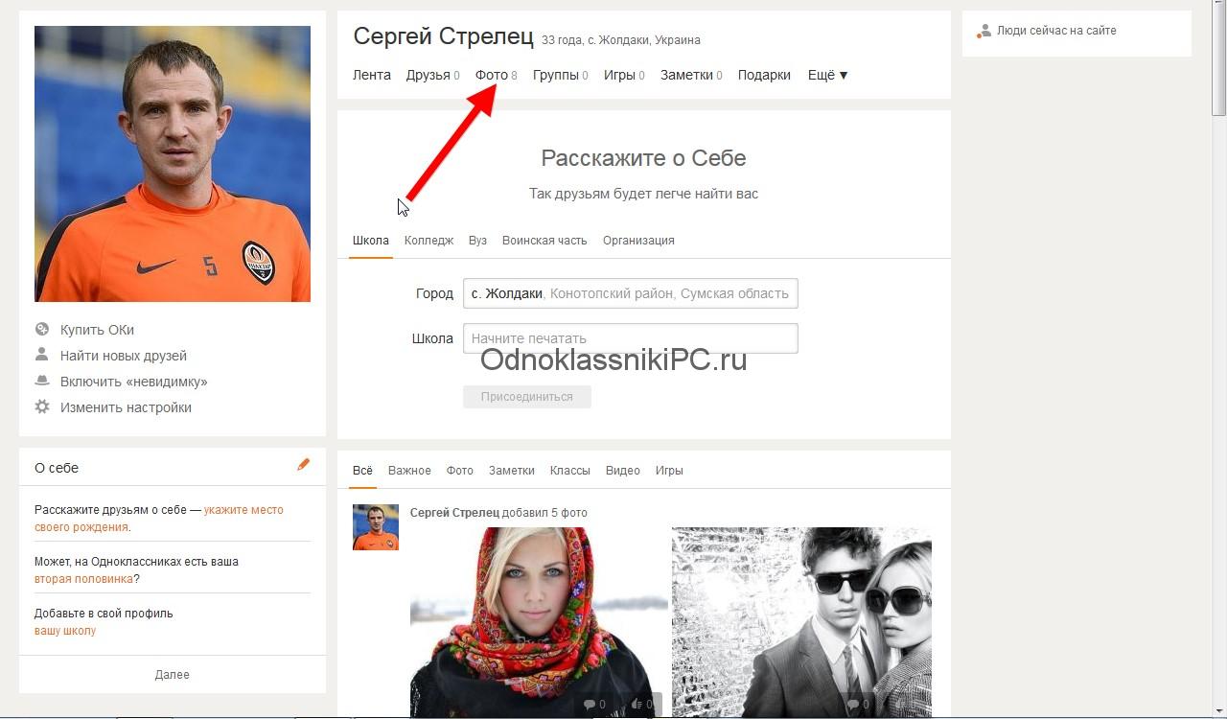Screen dimensions: 1227x719
Task: Open the Группы profile tab
Action: click(561, 75)
